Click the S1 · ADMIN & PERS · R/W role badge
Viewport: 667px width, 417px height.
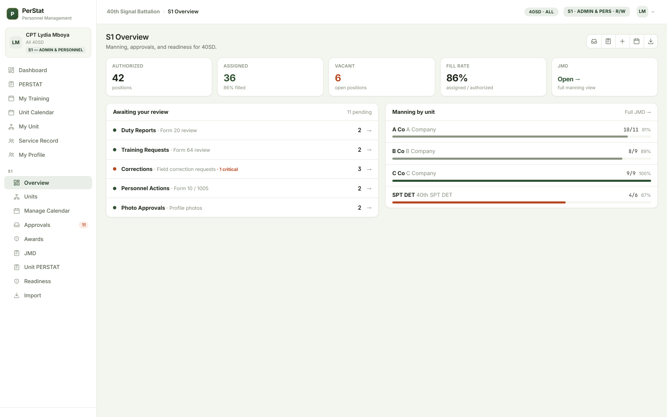point(597,12)
